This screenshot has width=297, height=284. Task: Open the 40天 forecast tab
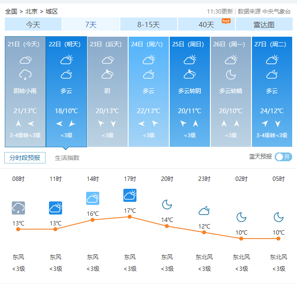[x=206, y=24]
